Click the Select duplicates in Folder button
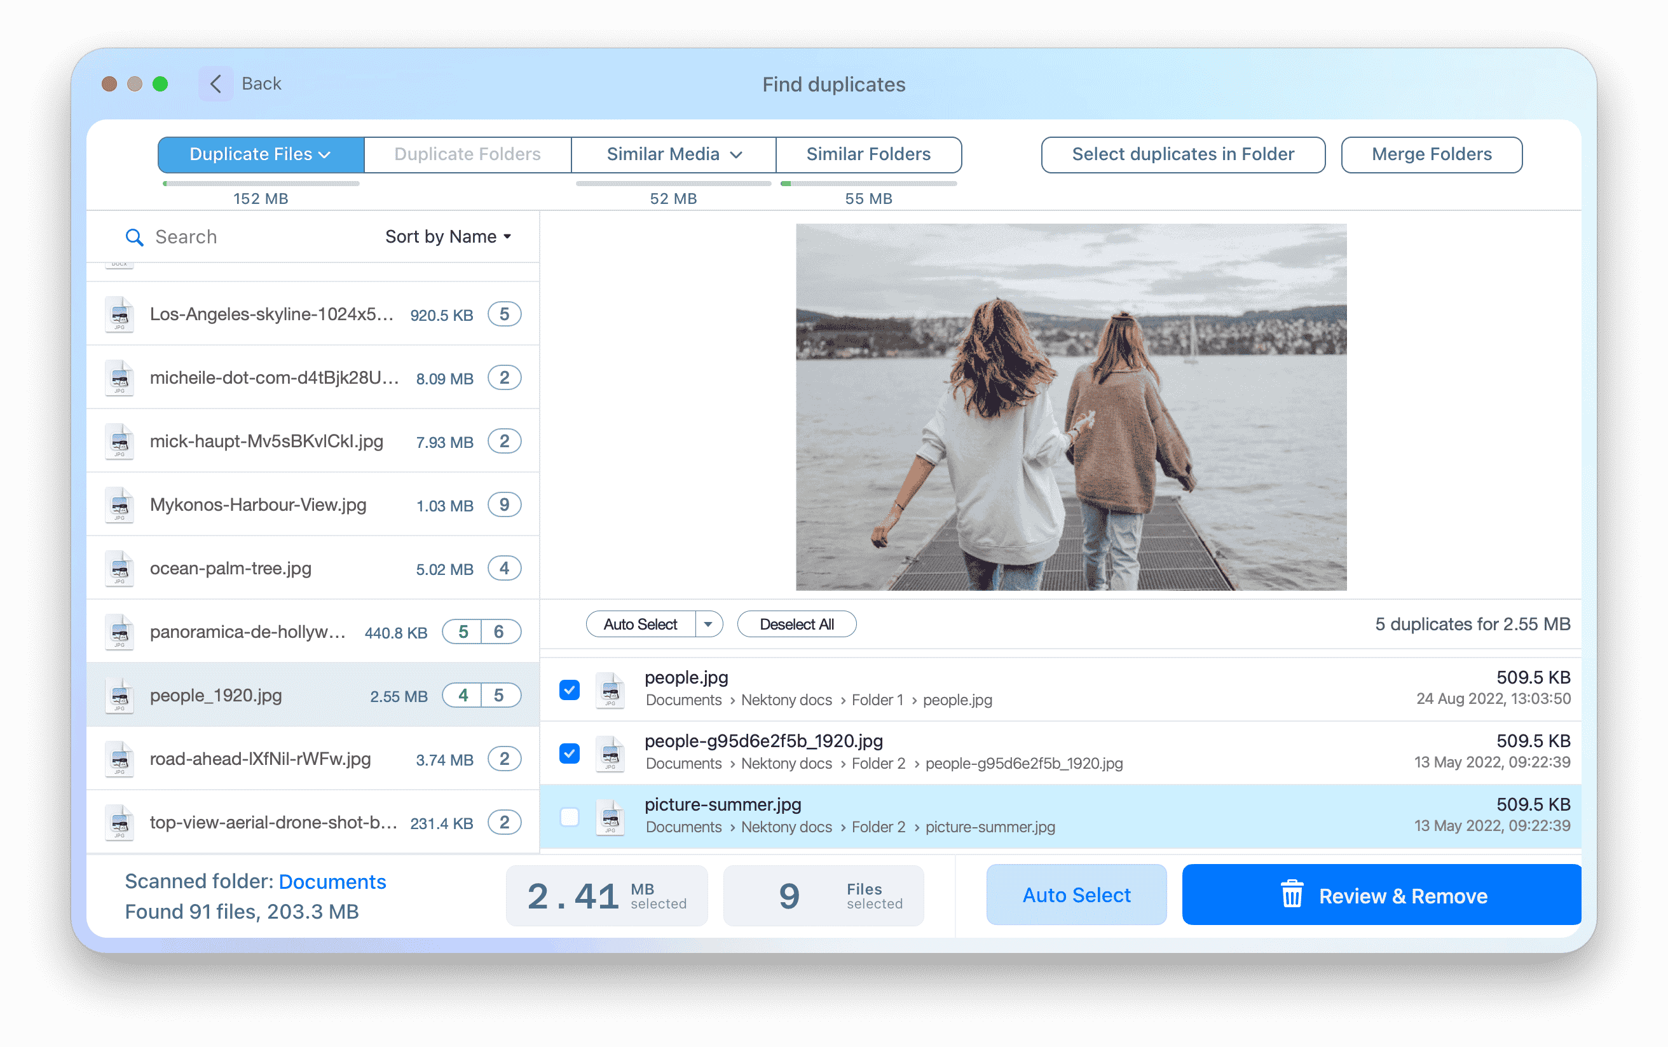1668x1047 pixels. tap(1183, 153)
